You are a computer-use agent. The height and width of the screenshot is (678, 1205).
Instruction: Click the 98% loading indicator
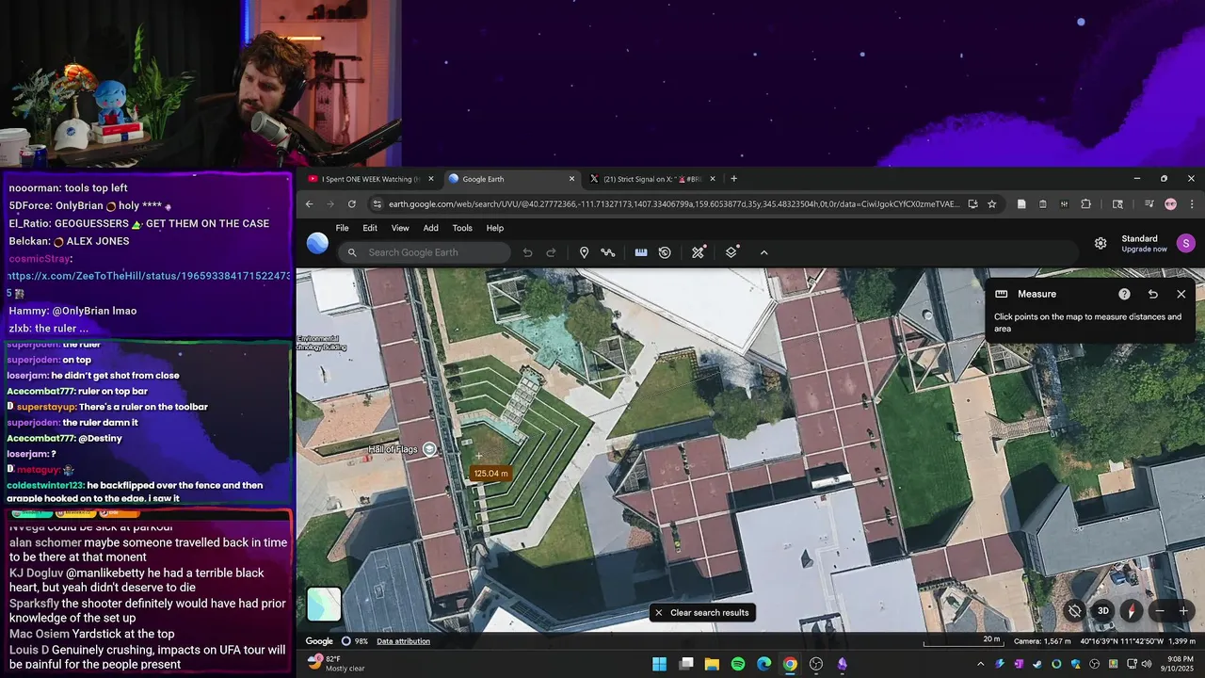tap(355, 641)
